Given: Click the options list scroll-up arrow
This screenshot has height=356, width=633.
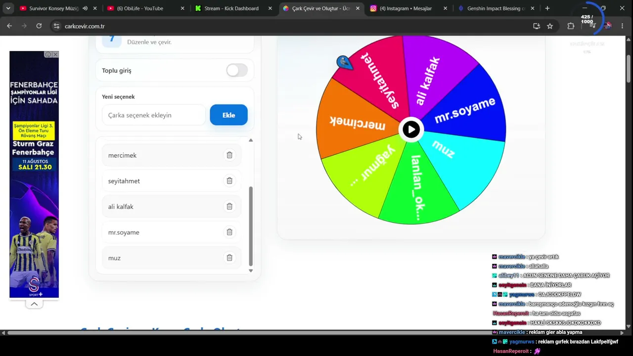Looking at the screenshot, I should tap(251, 140).
